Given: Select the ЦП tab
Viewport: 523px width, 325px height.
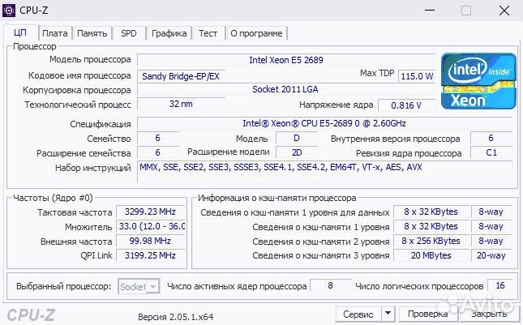Looking at the screenshot, I should coord(21,33).
